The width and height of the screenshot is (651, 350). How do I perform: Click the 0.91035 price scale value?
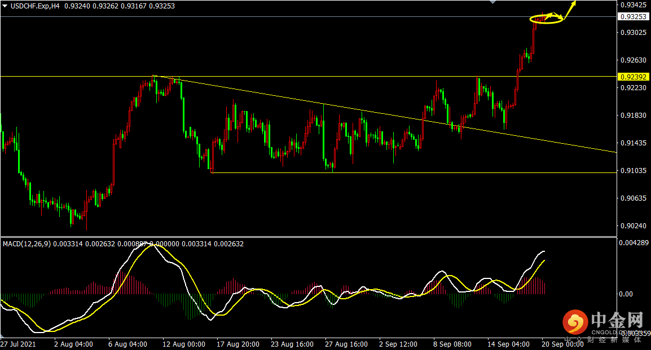[x=633, y=170]
